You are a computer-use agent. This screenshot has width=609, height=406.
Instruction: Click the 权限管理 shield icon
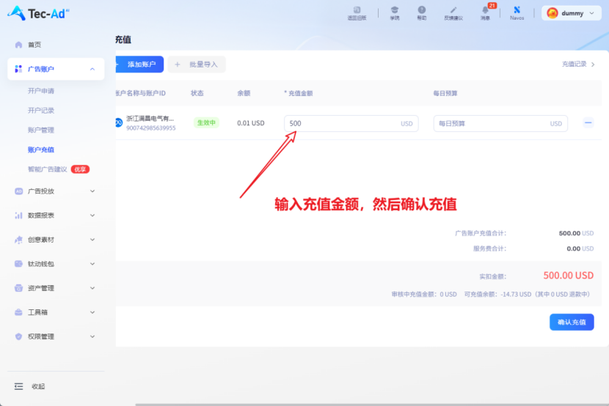point(18,336)
